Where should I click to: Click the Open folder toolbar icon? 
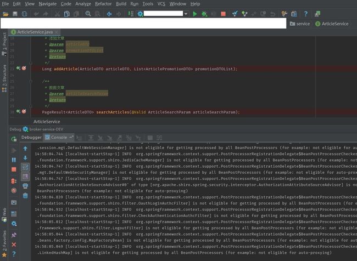[x=5, y=14]
